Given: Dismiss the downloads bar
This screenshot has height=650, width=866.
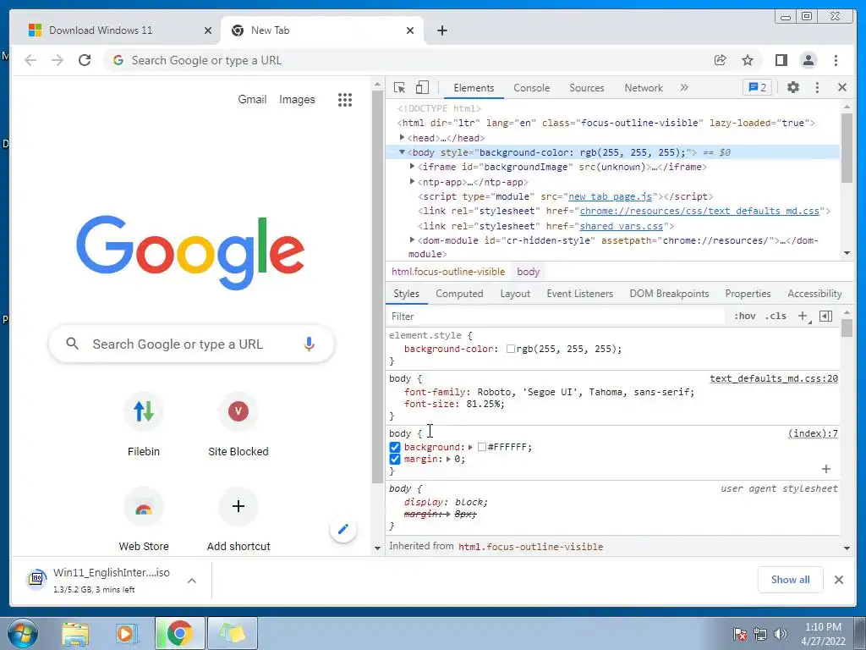Looking at the screenshot, I should tap(838, 580).
